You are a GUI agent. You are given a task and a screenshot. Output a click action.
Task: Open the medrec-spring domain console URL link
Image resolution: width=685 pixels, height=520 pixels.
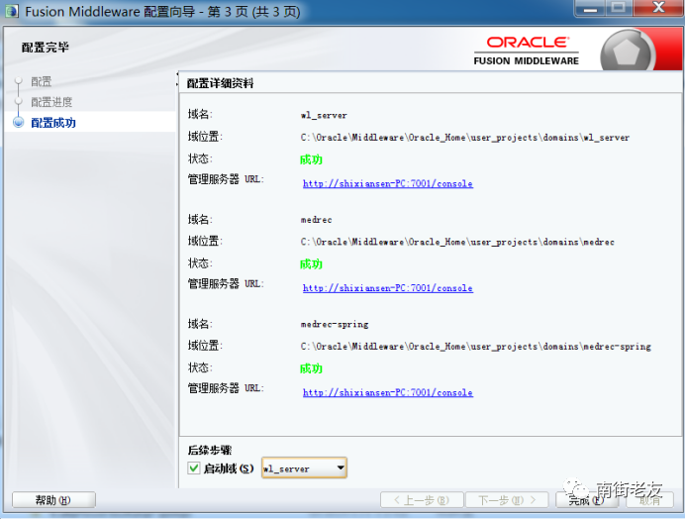387,392
